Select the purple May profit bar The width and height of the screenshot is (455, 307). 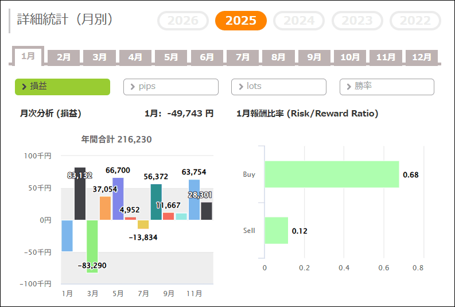(118, 199)
